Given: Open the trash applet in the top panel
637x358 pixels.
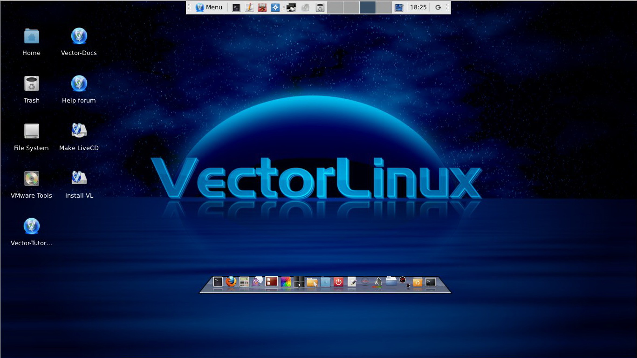Looking at the screenshot, I should pyautogui.click(x=320, y=7).
